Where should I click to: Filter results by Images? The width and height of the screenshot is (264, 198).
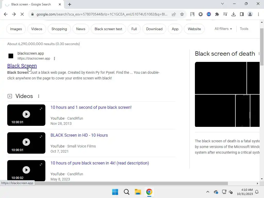click(x=16, y=29)
